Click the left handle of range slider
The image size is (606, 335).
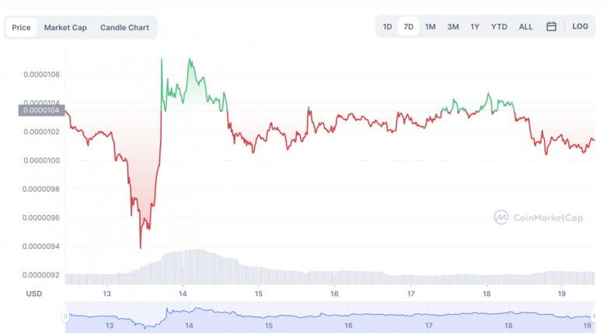(66, 316)
